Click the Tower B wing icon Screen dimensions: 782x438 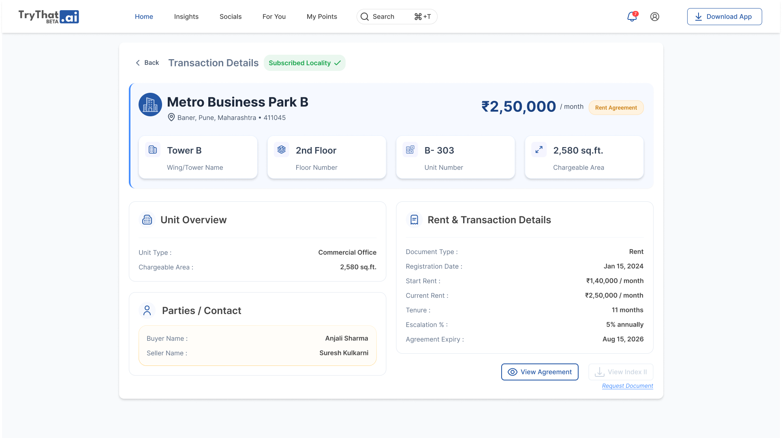click(x=153, y=150)
